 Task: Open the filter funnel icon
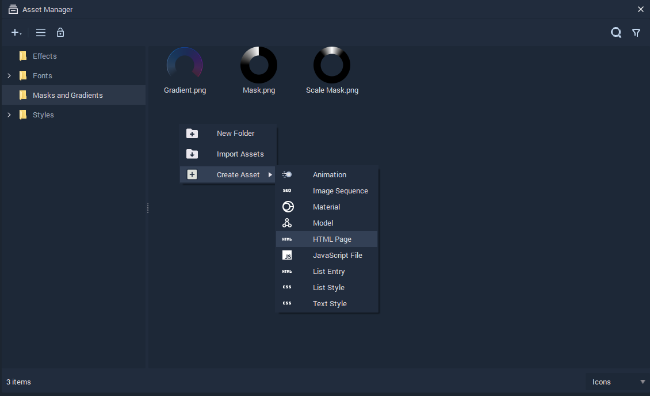pyautogui.click(x=636, y=33)
